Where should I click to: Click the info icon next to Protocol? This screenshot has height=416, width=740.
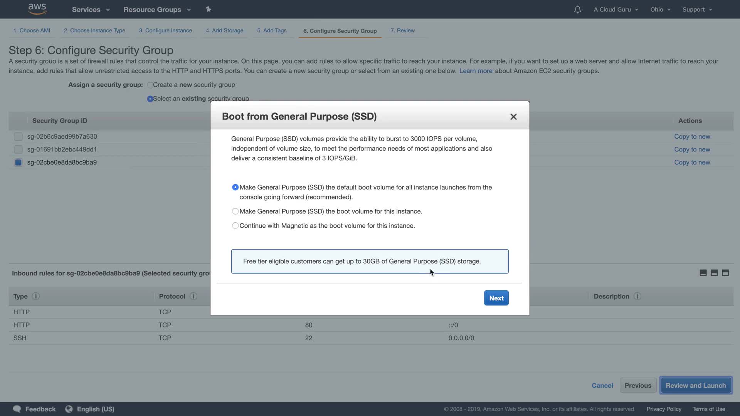click(193, 296)
